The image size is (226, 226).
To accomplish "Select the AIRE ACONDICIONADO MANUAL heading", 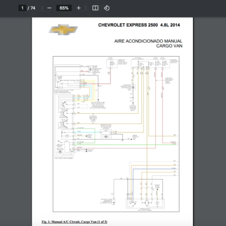I will [x=148, y=41].
